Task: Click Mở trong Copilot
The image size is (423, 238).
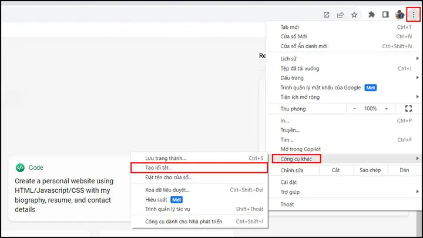Action: tap(344, 149)
